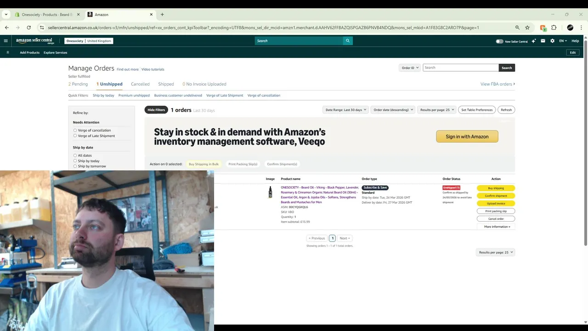This screenshot has width=588, height=331.
Task: Click the black Search button
Action: pyautogui.click(x=507, y=68)
